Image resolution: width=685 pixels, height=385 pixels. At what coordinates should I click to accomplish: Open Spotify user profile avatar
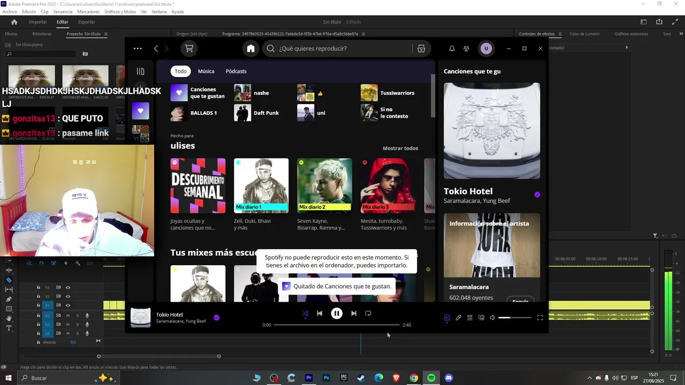[486, 48]
